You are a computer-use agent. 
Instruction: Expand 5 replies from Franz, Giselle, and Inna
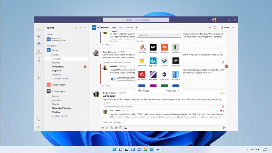click(117, 62)
